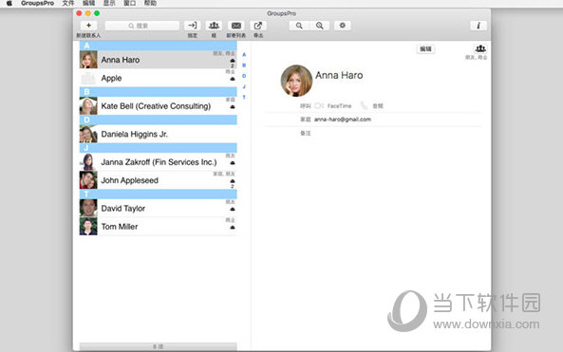Click the bar at contact list bottom

tap(158, 346)
